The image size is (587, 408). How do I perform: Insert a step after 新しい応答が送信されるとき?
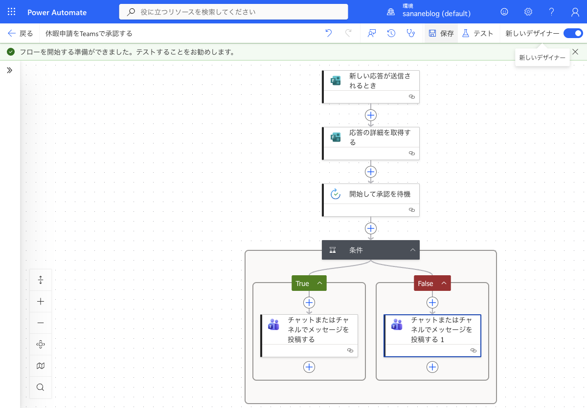pos(371,115)
